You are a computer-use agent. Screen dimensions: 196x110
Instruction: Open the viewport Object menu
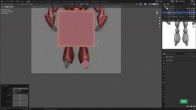(31, 4)
